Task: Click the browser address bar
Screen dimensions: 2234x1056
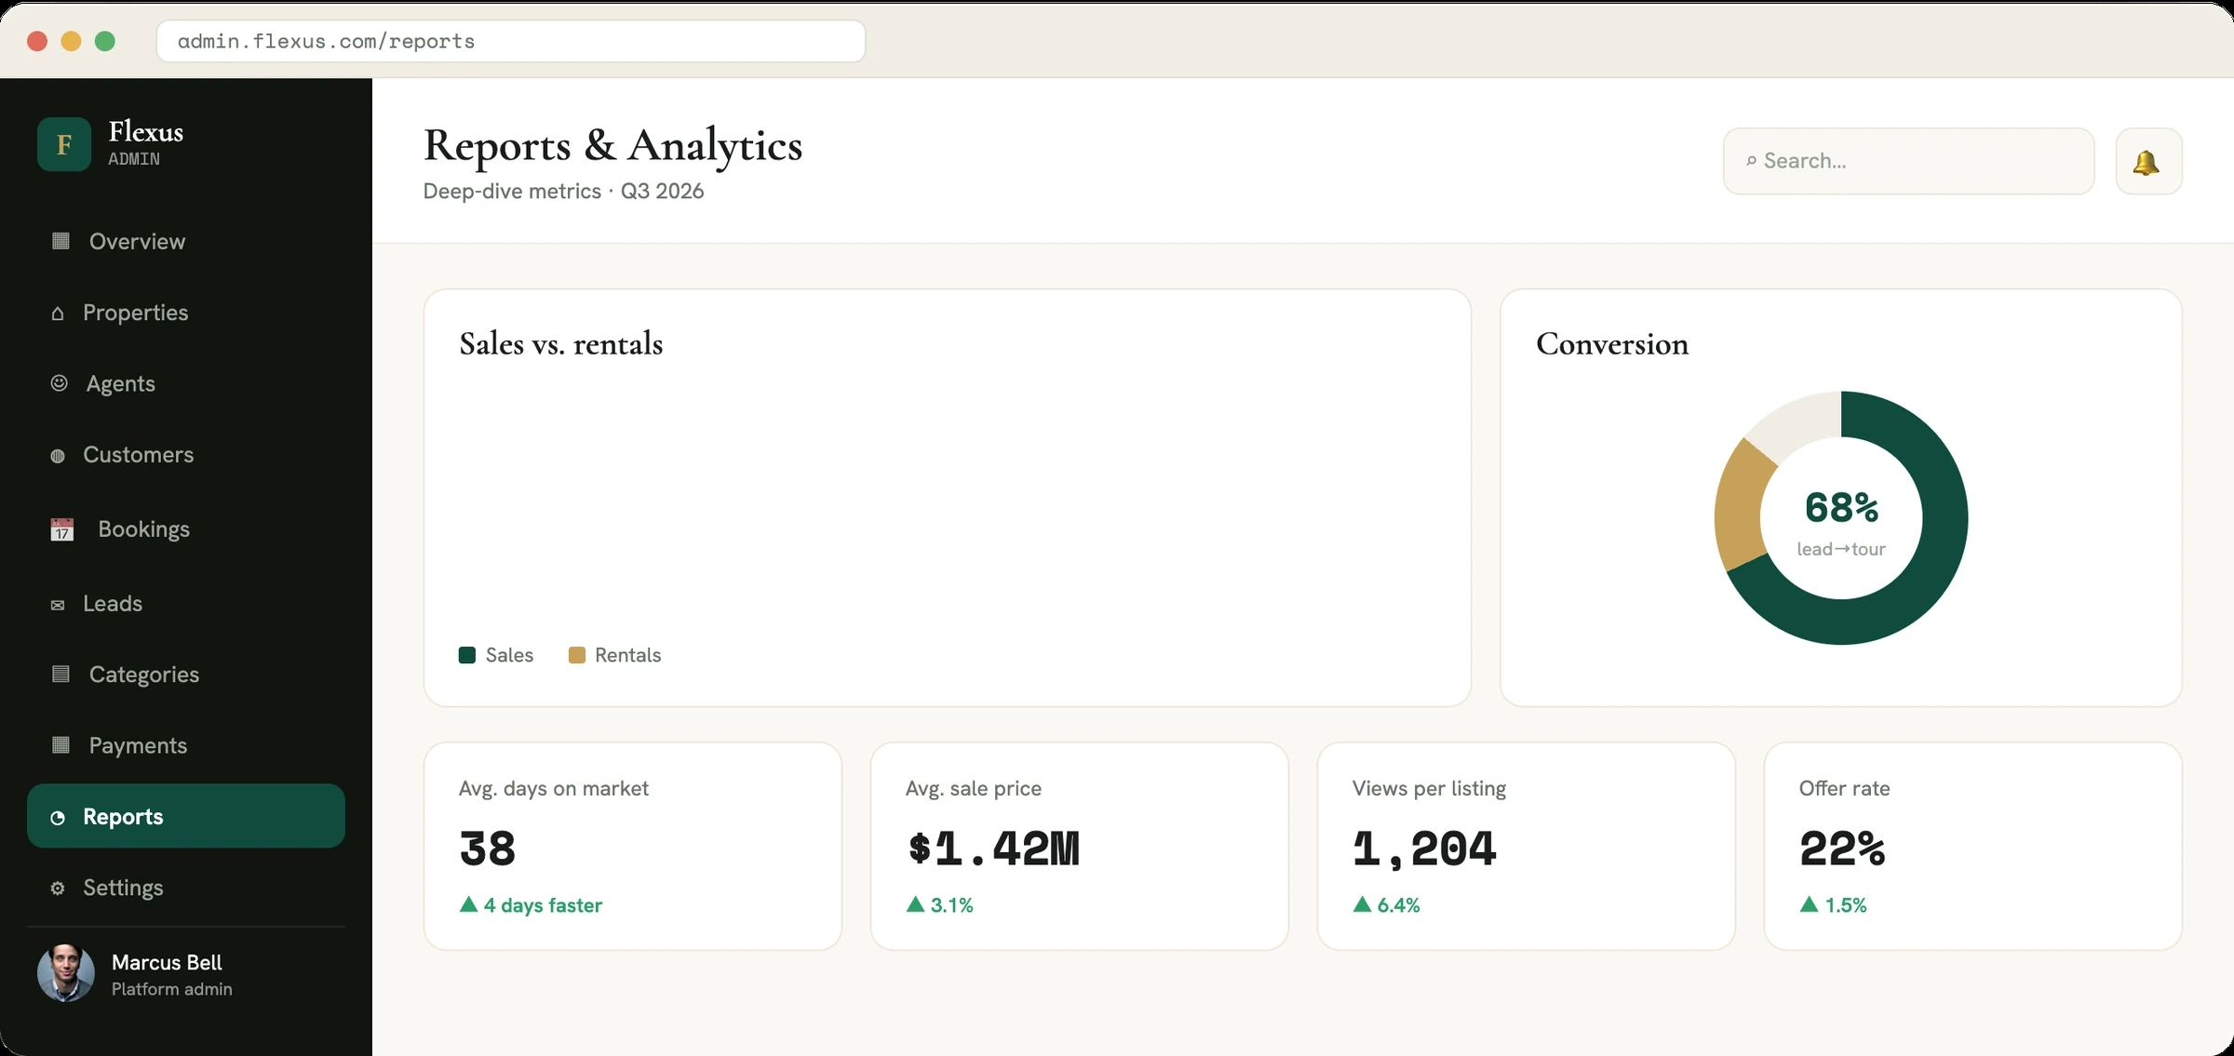Action: tap(511, 41)
